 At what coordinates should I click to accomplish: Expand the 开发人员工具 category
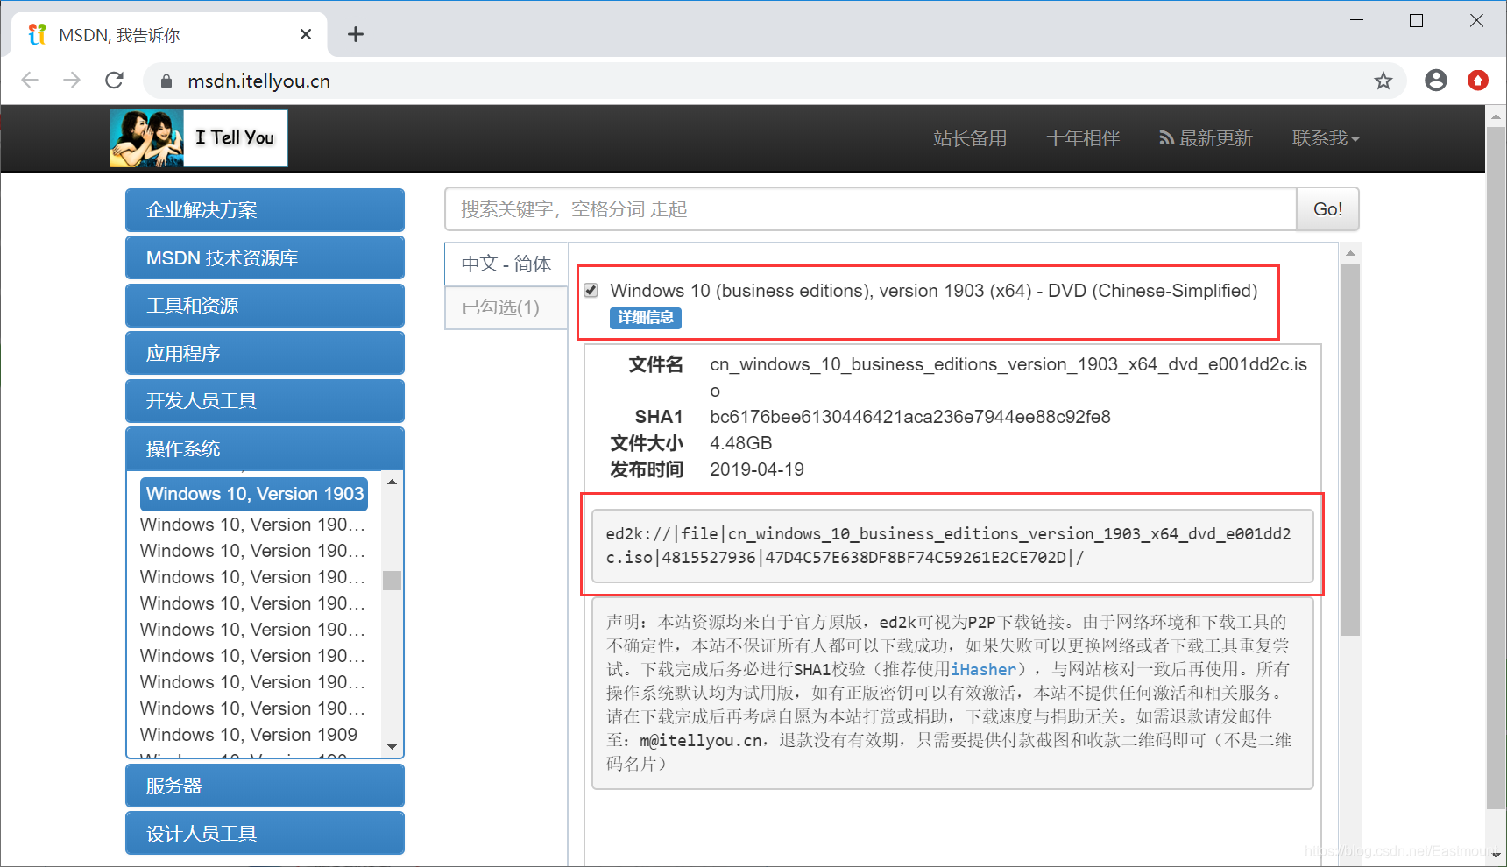265,401
